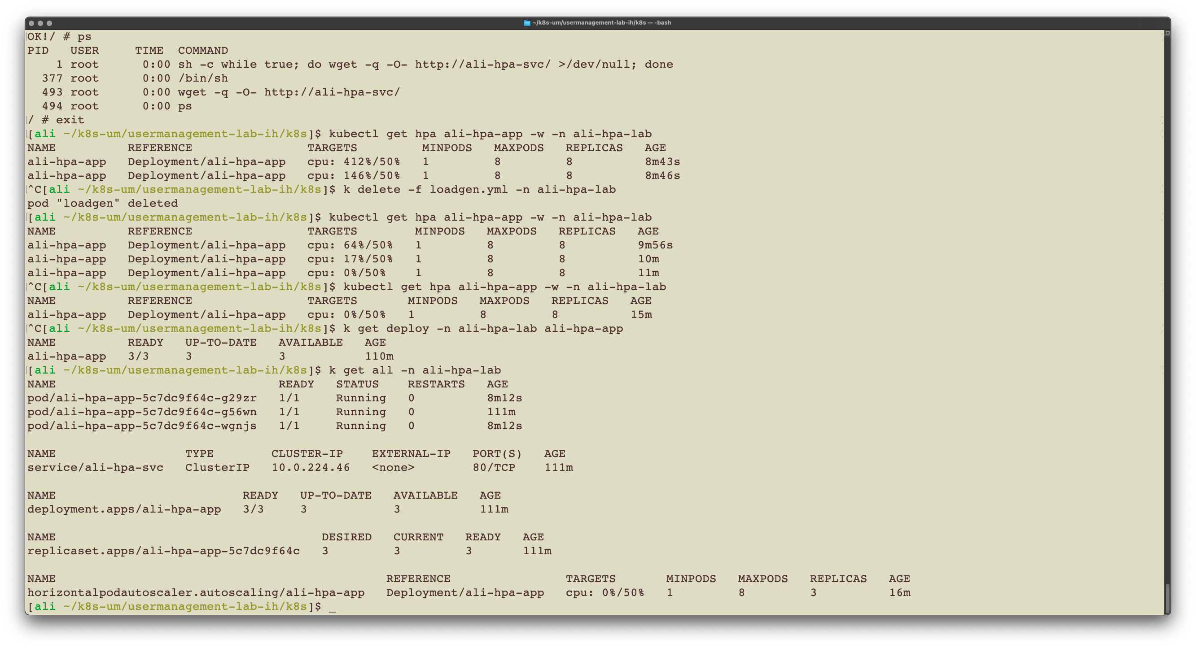Viewport: 1196px width, 648px height.
Task: Click service/ali-hpa-svc text
Action: 95,468
